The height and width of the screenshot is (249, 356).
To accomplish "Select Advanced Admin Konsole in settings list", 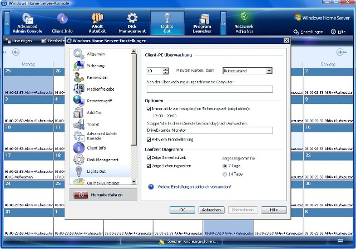I will point(100,136).
